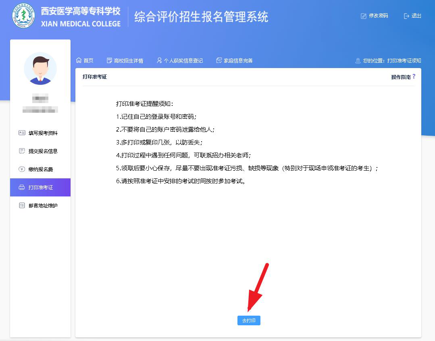Click the 家庭信息完善 icon

[x=219, y=60]
